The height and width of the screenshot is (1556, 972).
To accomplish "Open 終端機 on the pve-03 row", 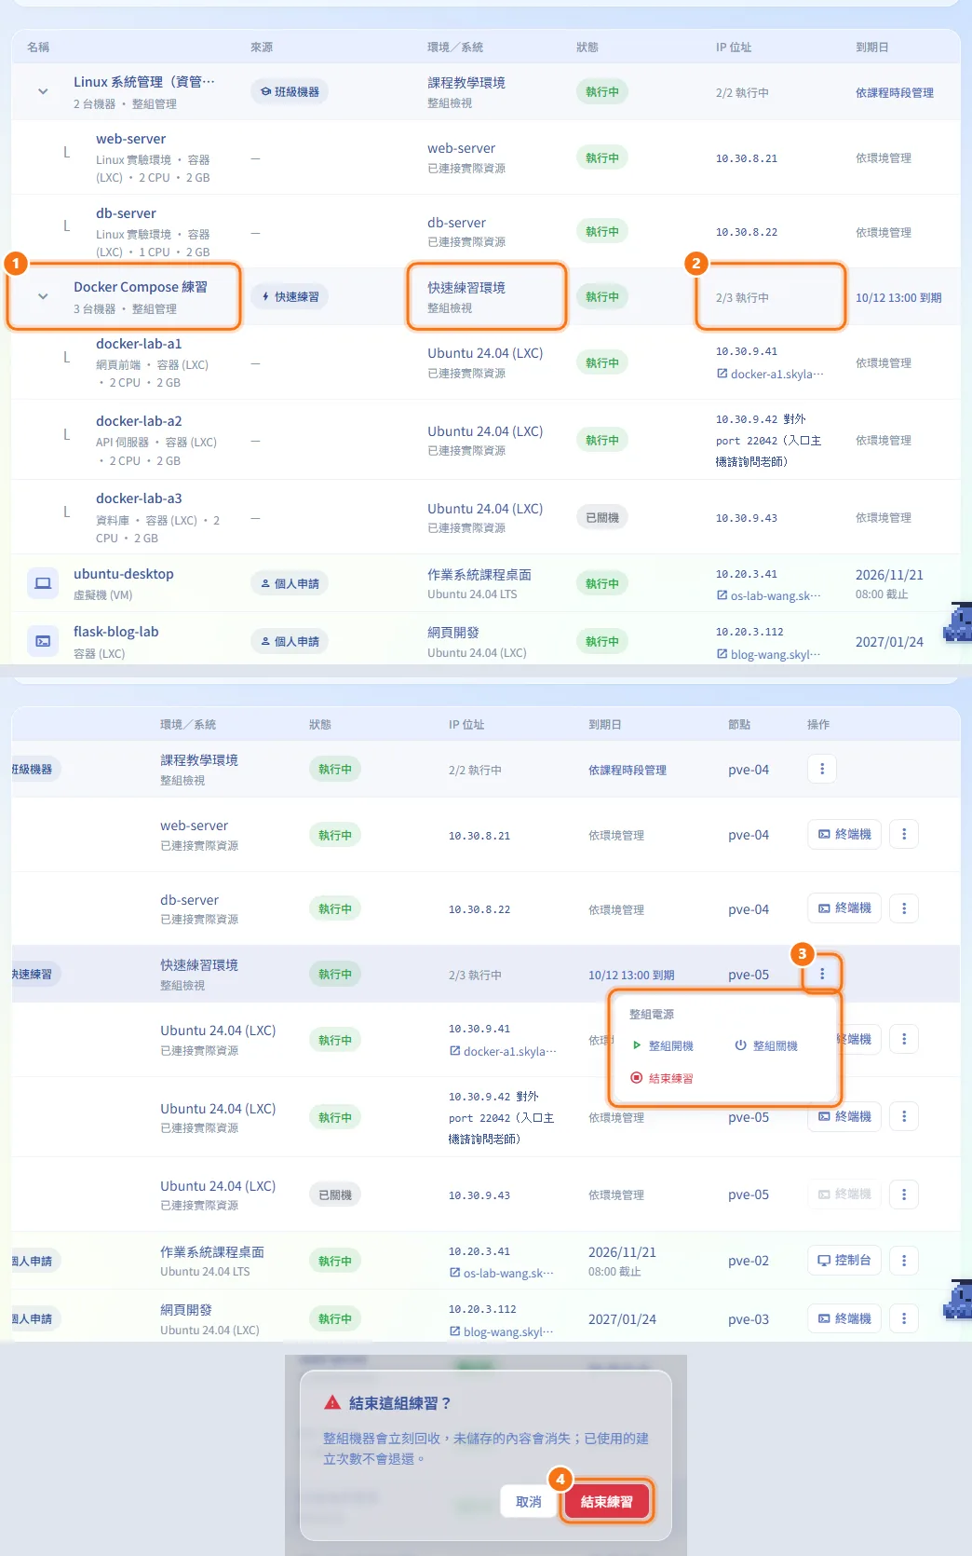I will 844,1318.
